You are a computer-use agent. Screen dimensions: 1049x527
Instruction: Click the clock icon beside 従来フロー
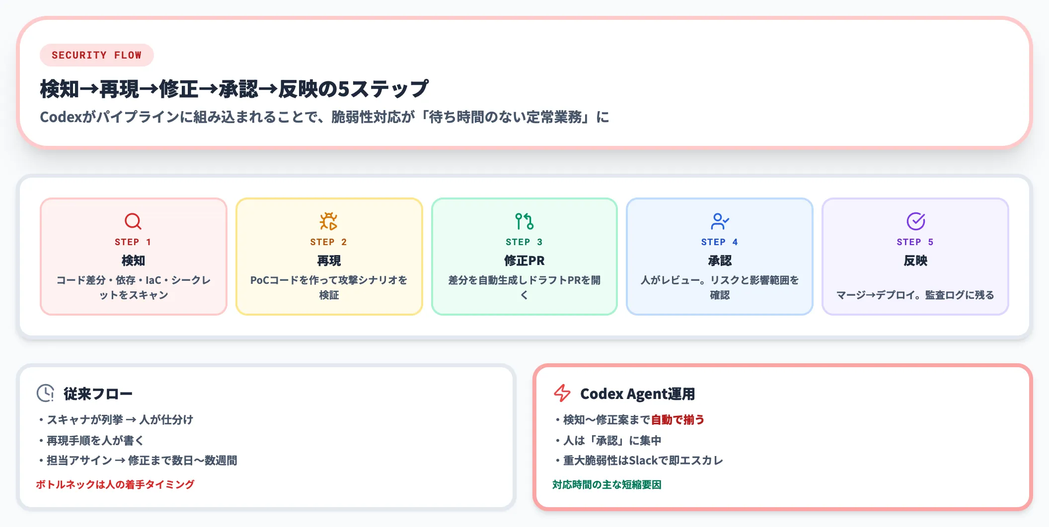pyautogui.click(x=45, y=393)
